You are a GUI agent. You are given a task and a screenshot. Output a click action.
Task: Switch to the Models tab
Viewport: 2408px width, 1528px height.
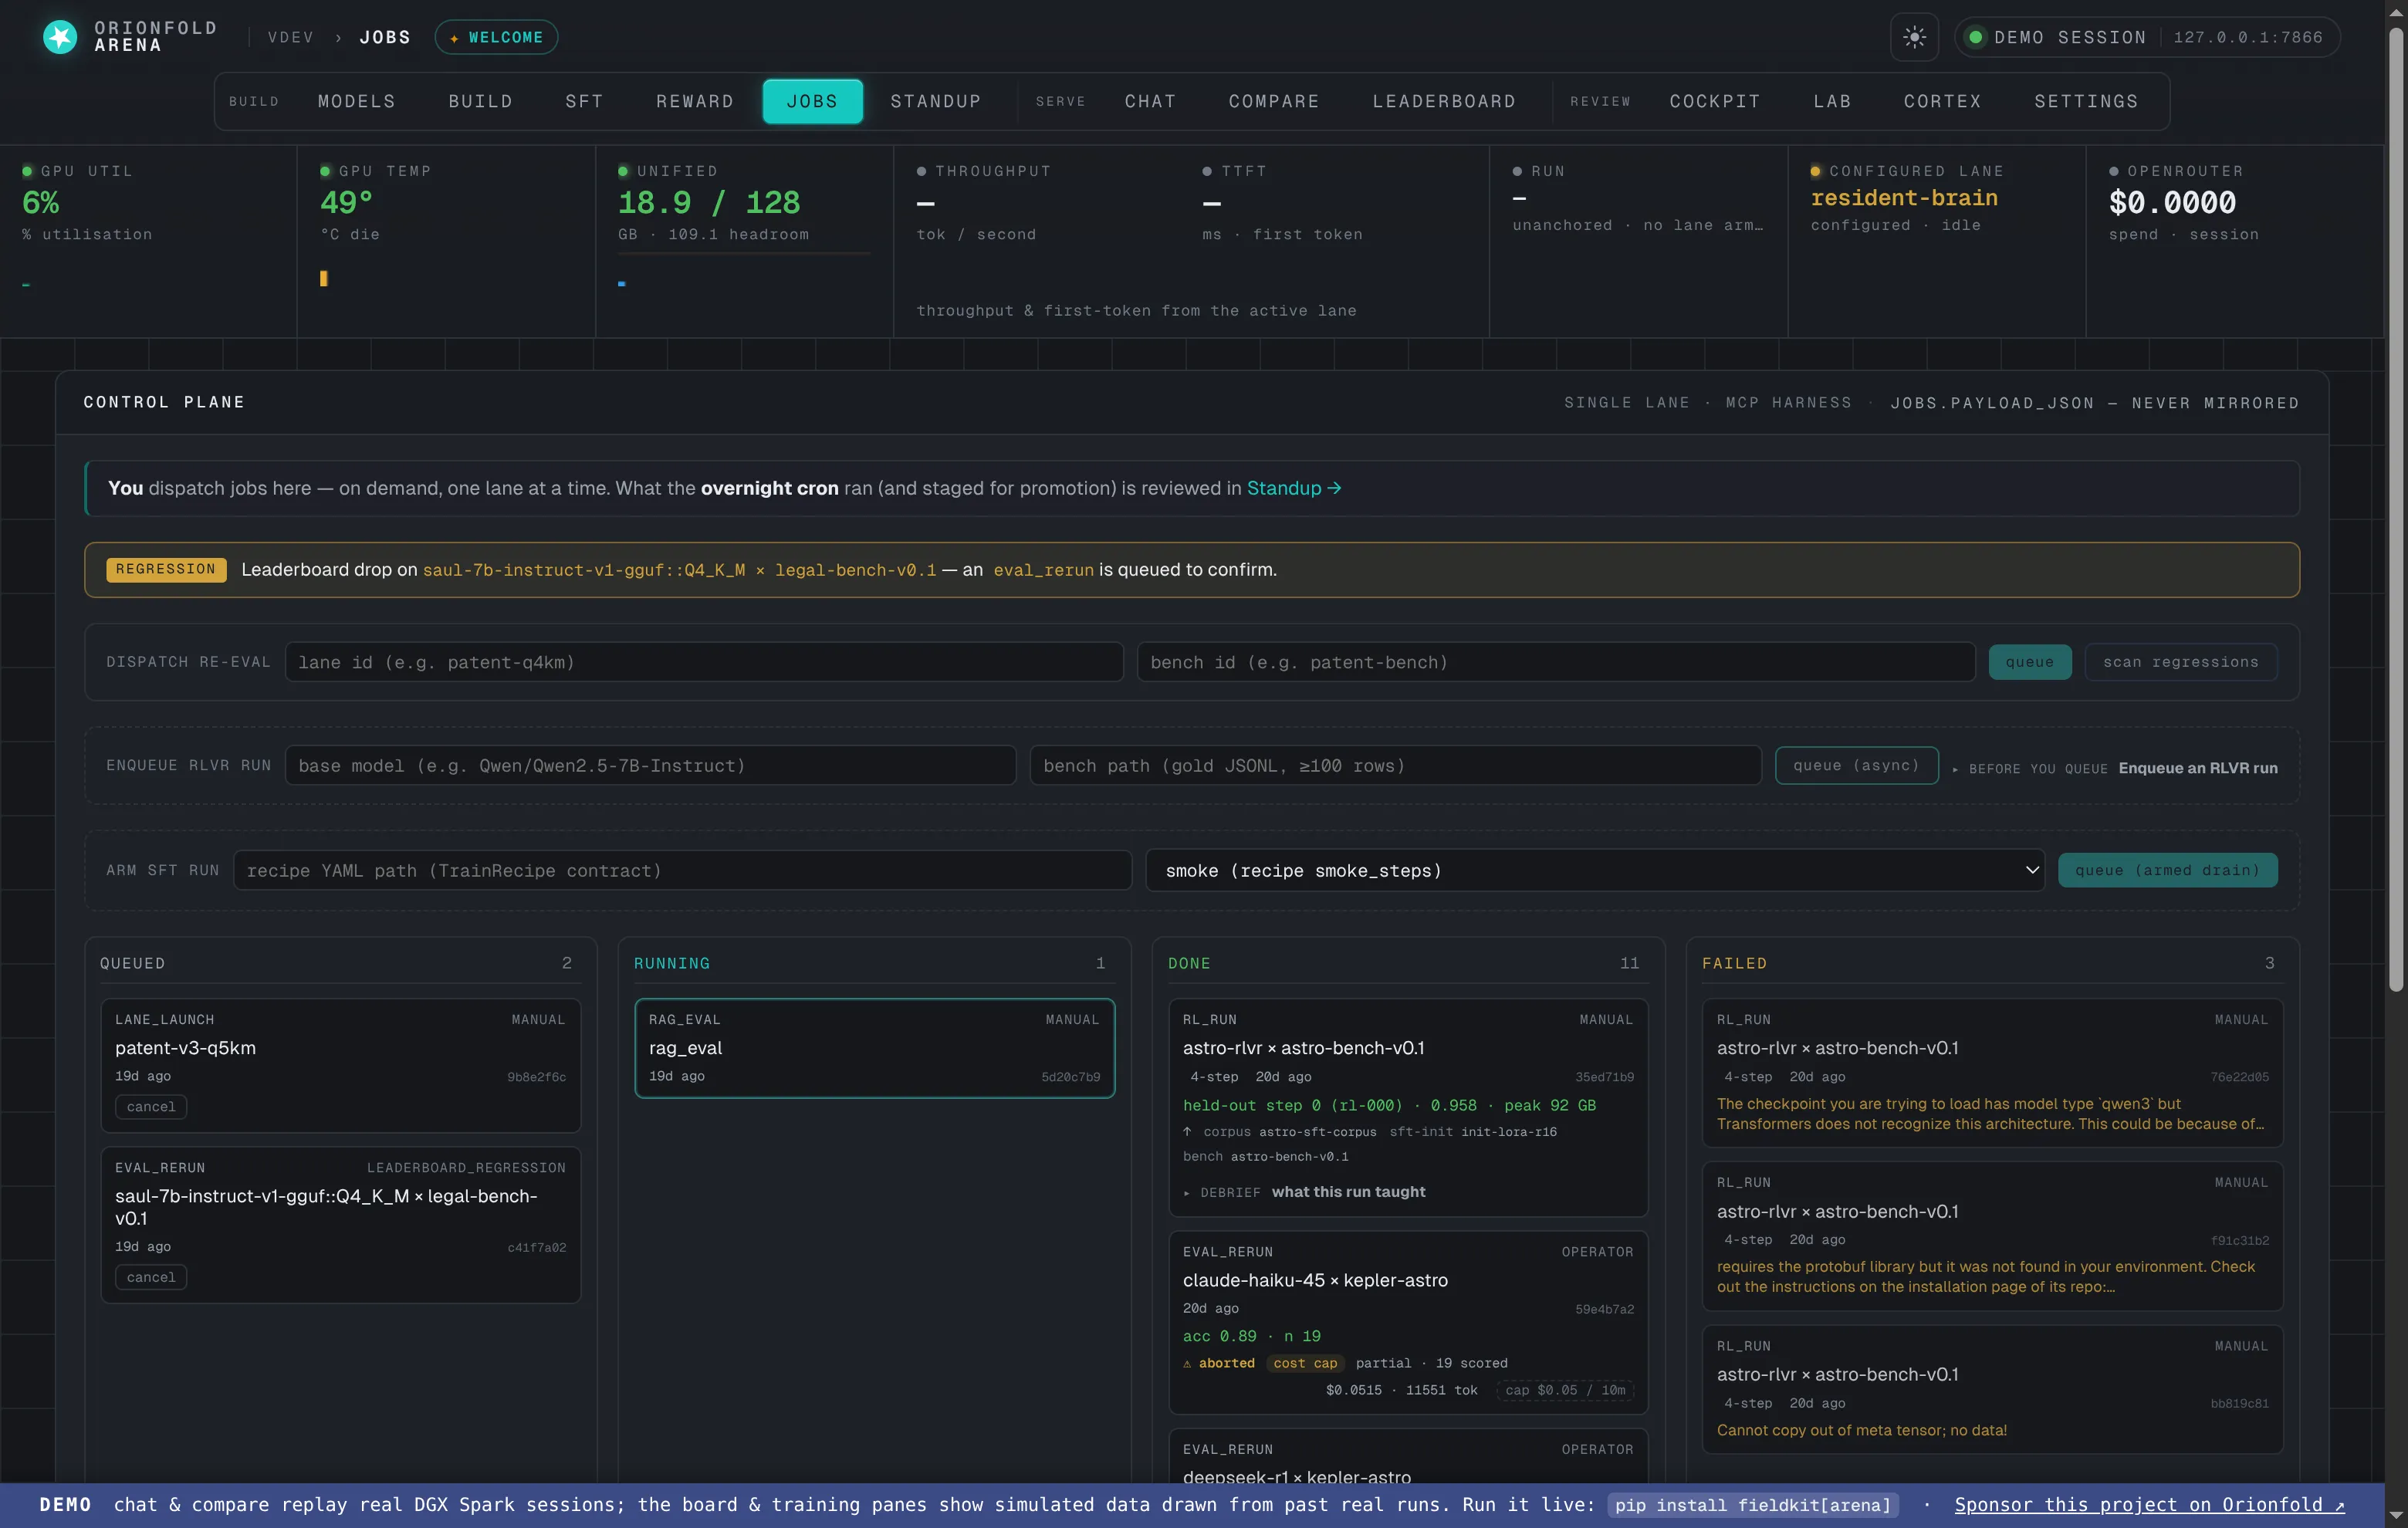[x=357, y=101]
